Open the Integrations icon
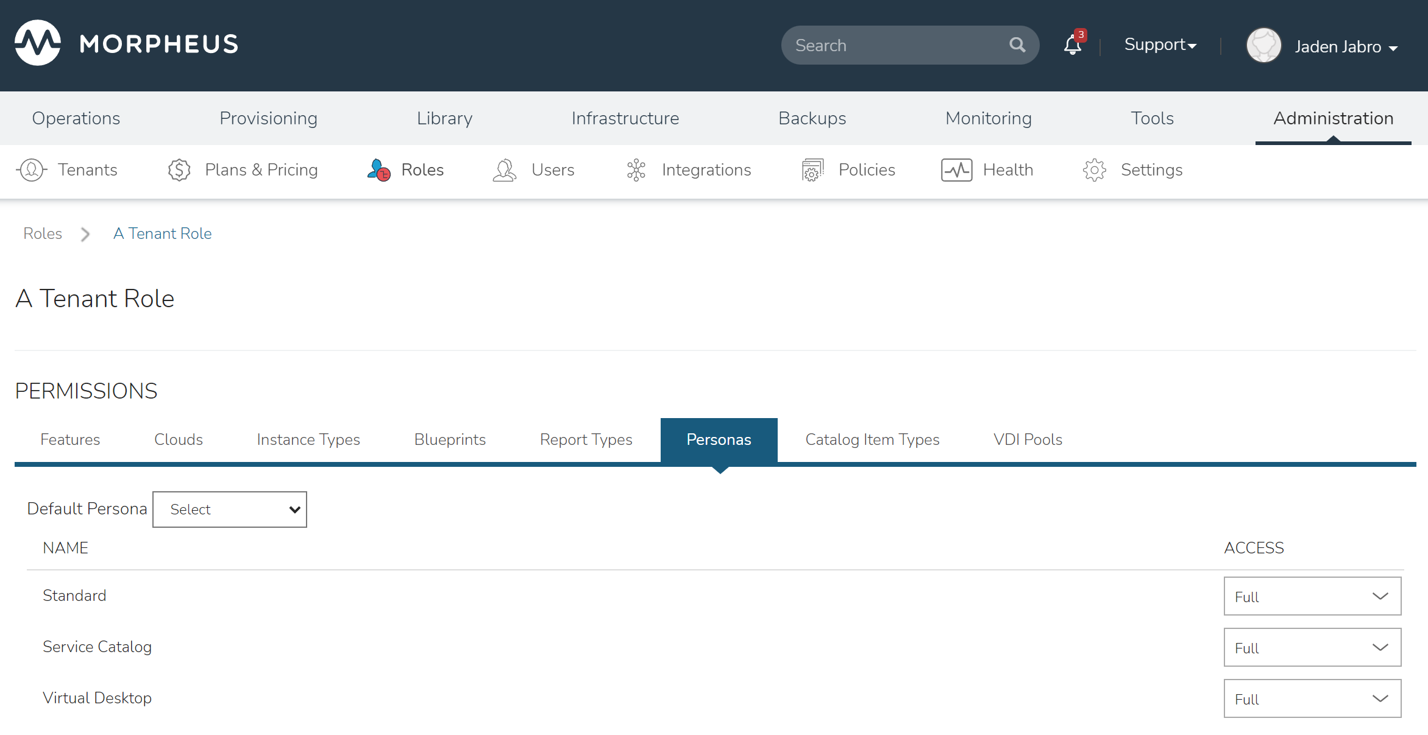 (x=636, y=170)
